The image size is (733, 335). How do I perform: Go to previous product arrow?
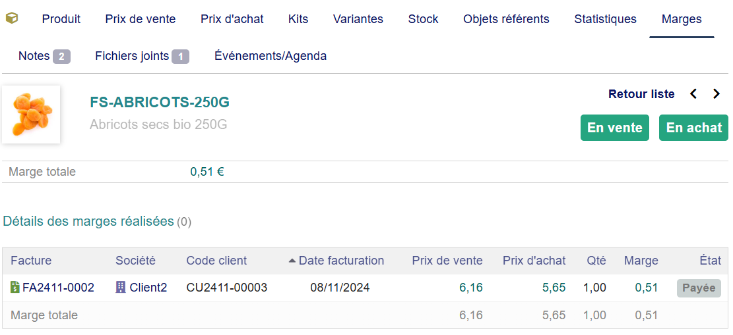693,94
